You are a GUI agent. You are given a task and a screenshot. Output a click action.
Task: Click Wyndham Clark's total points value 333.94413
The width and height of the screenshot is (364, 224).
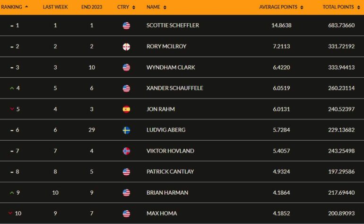[x=341, y=67]
